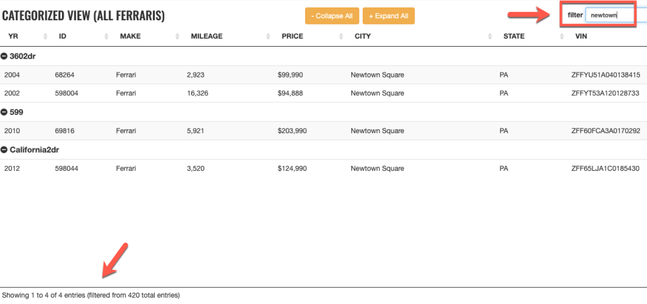Select VIN ZFFYT53A120128733
Viewport: 647px width, 304px height.
point(605,93)
